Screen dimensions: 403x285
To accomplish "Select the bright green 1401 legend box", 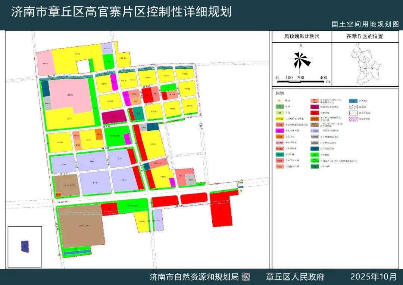I will (x=315, y=154).
